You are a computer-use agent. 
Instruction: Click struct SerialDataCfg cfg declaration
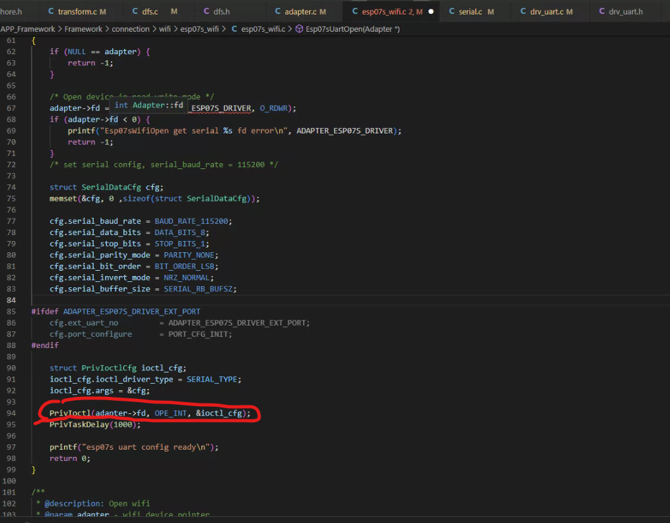click(x=106, y=187)
